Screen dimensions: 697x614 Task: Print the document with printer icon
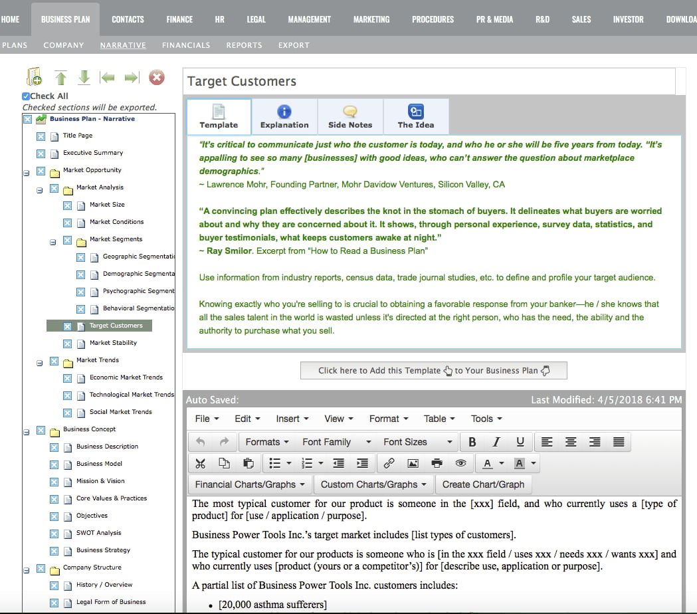437,463
